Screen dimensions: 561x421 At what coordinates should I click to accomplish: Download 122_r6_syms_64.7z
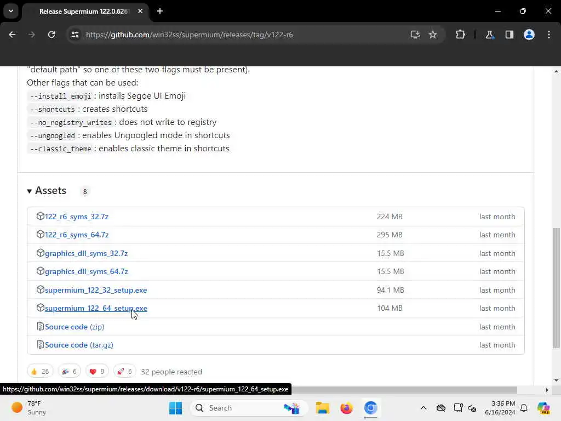coord(77,235)
